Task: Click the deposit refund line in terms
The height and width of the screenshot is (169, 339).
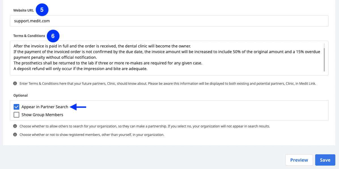Action: (80, 69)
